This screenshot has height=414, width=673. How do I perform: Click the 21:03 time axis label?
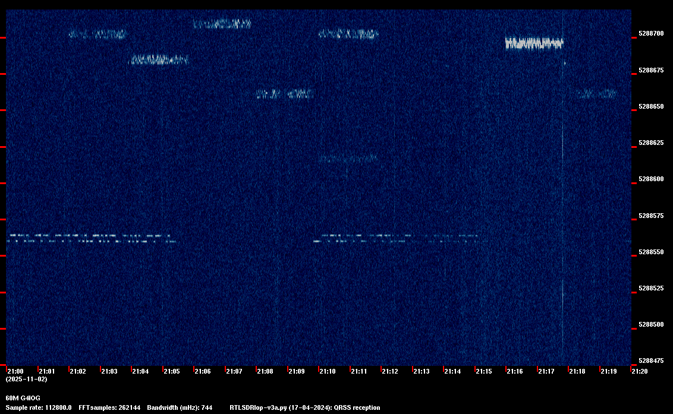[109, 371]
